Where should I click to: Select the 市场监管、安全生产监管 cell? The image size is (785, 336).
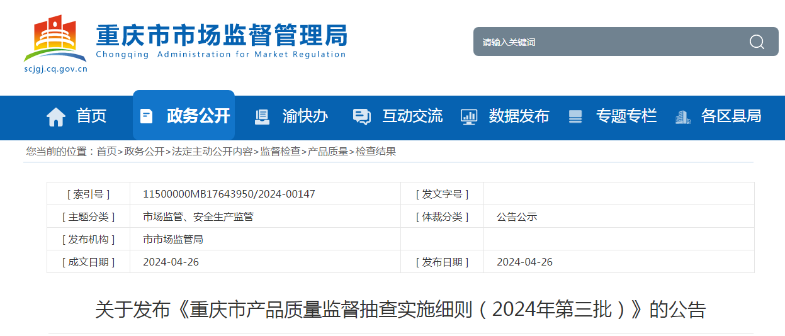[x=198, y=217]
